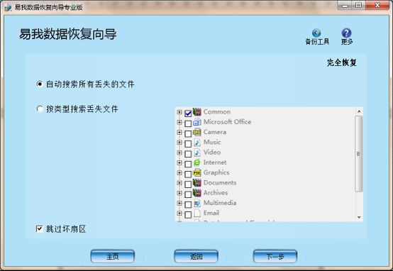393x271 pixels.
Task: Click the file list scroll up arrow
Action: pos(359,111)
